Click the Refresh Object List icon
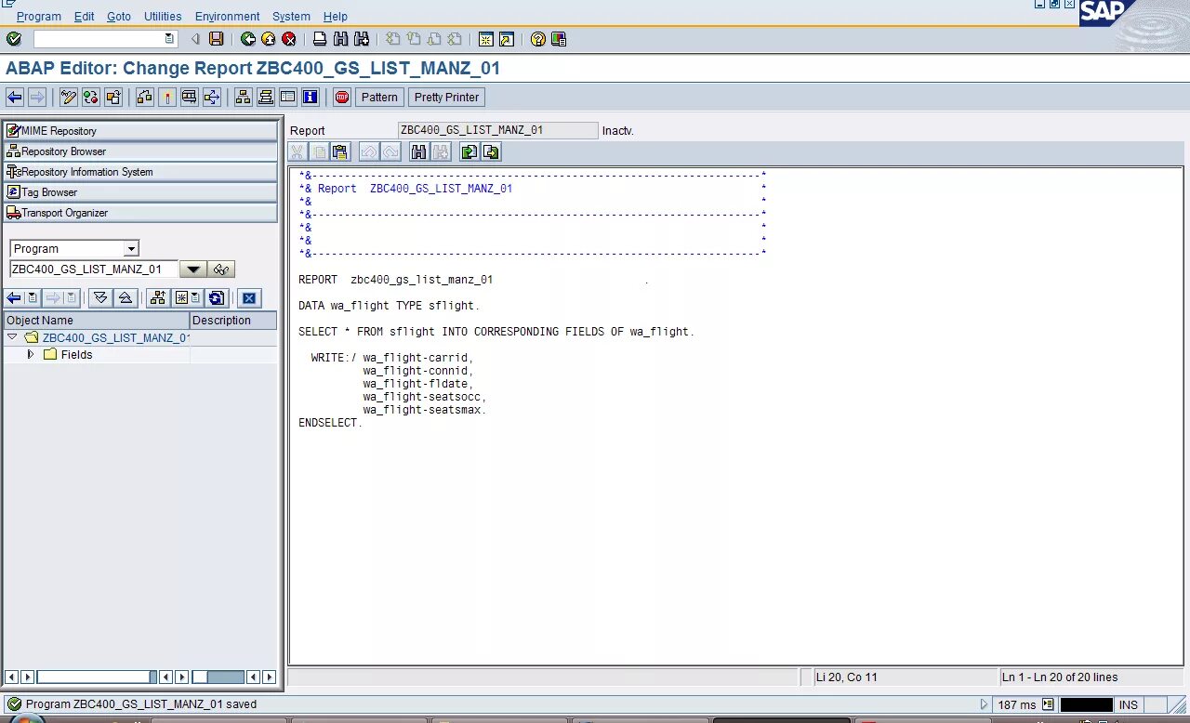 (216, 297)
